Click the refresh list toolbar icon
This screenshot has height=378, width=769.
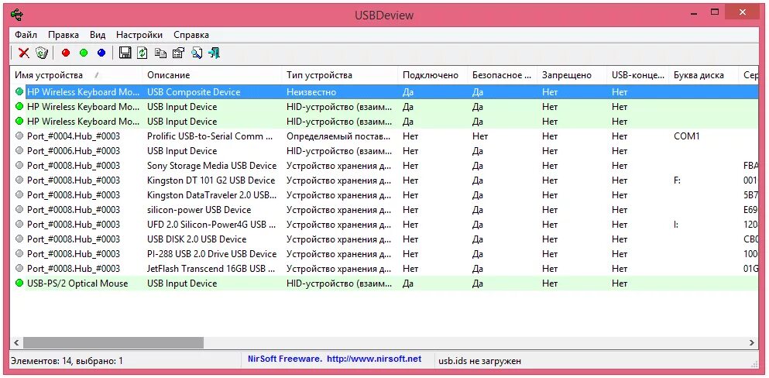142,53
